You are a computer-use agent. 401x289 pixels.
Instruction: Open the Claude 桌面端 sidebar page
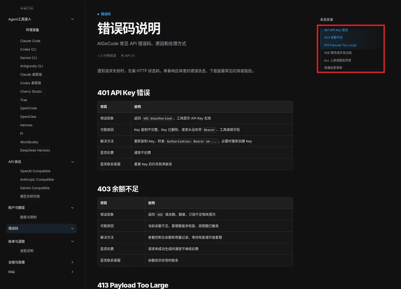coord(31,75)
